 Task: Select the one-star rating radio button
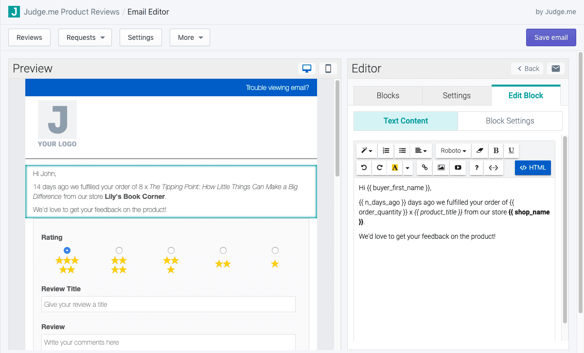(x=275, y=250)
